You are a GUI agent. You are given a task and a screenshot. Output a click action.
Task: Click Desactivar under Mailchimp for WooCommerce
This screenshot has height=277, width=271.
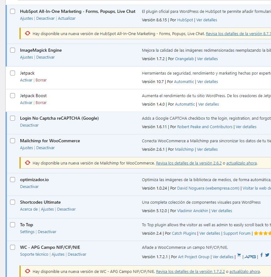(45, 148)
